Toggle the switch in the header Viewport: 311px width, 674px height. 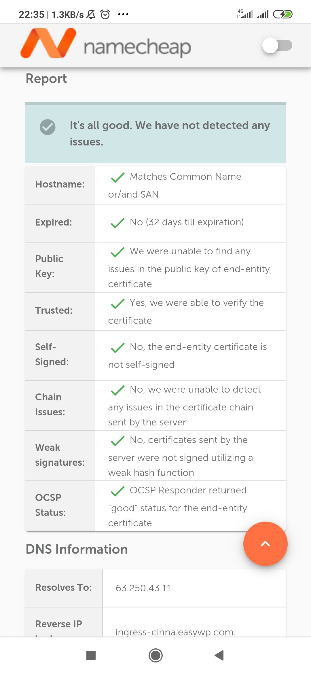click(x=277, y=45)
